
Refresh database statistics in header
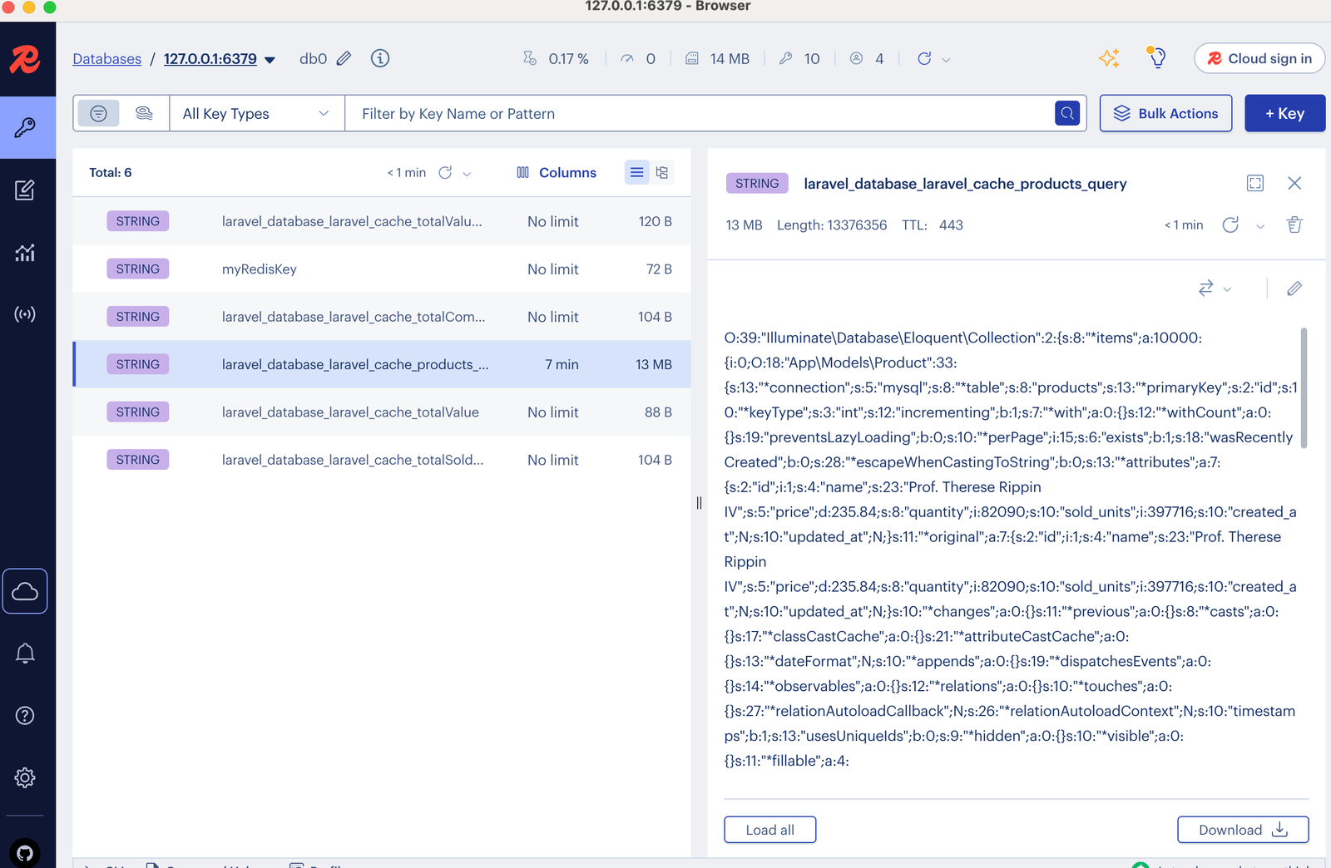924,59
